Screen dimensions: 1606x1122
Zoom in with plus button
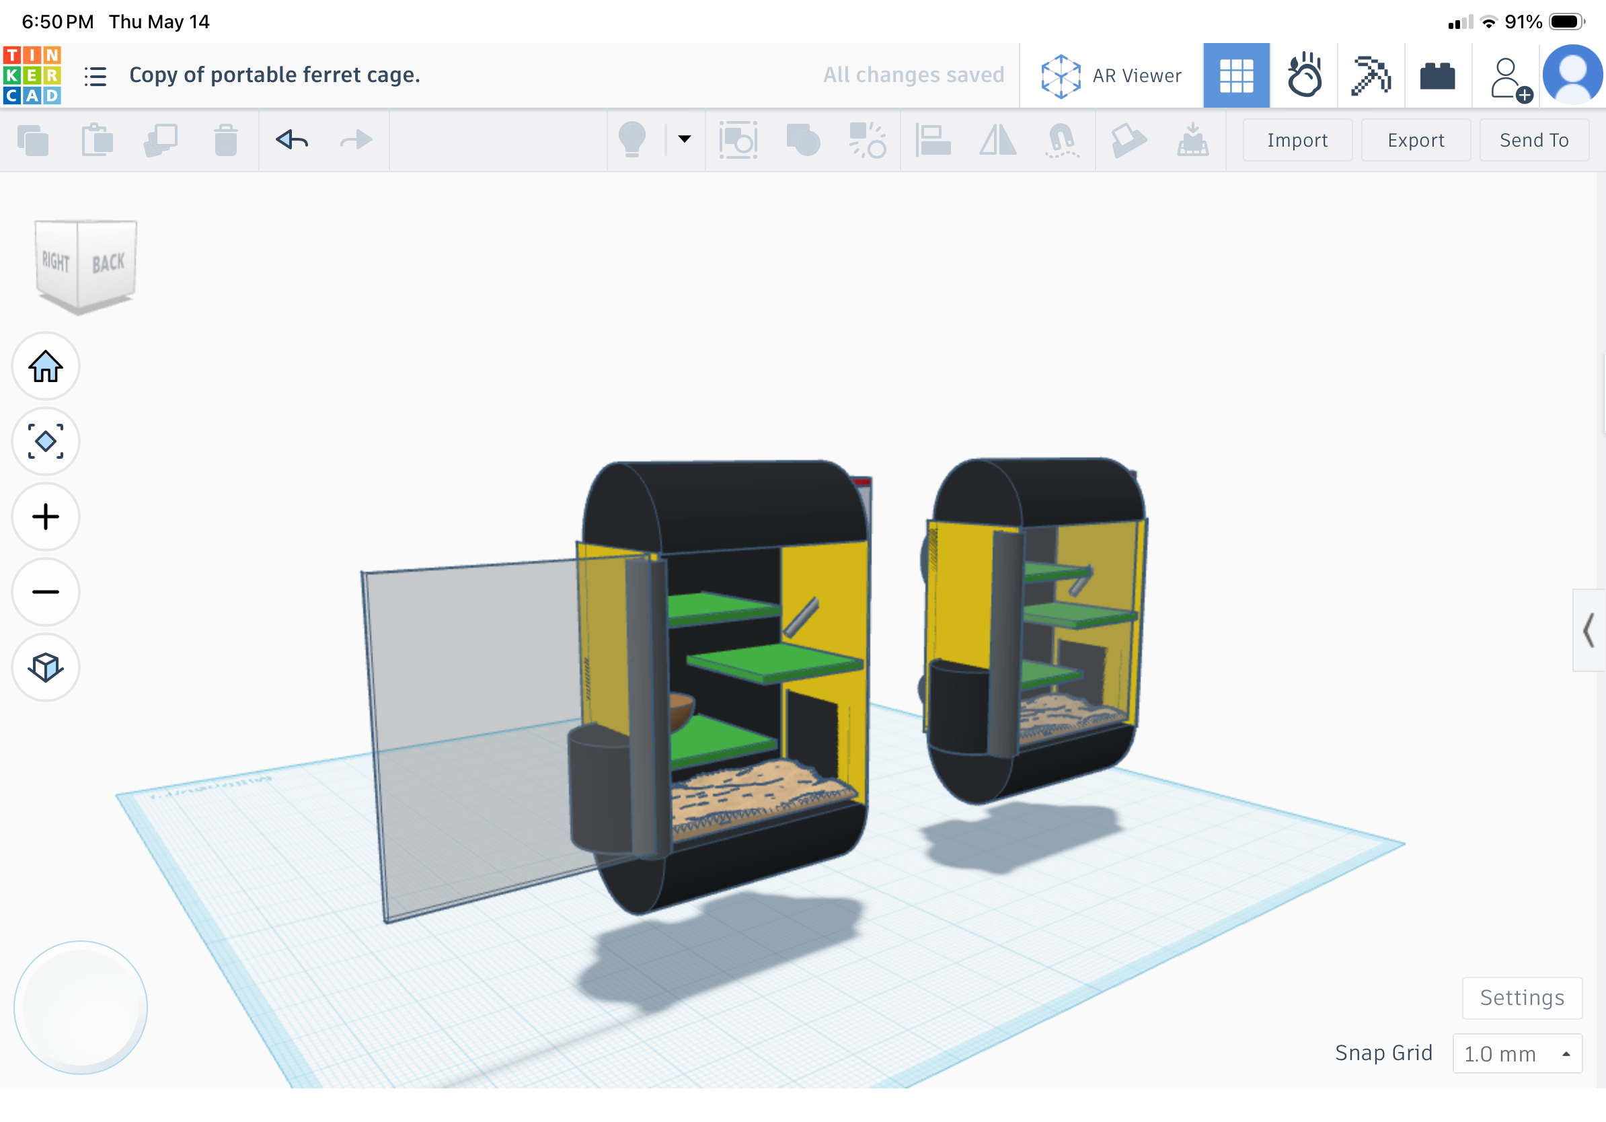[x=46, y=517]
